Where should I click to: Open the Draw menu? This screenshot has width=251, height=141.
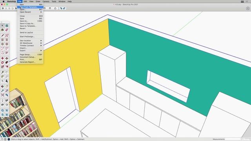click(38, 2)
